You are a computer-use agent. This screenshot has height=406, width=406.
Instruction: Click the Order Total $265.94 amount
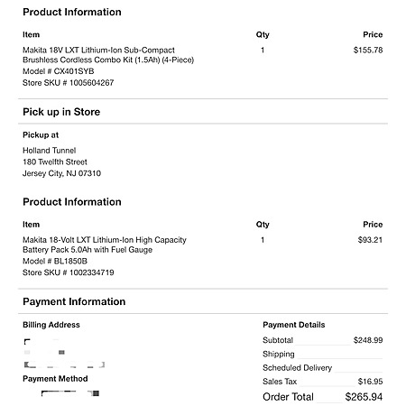click(x=364, y=397)
